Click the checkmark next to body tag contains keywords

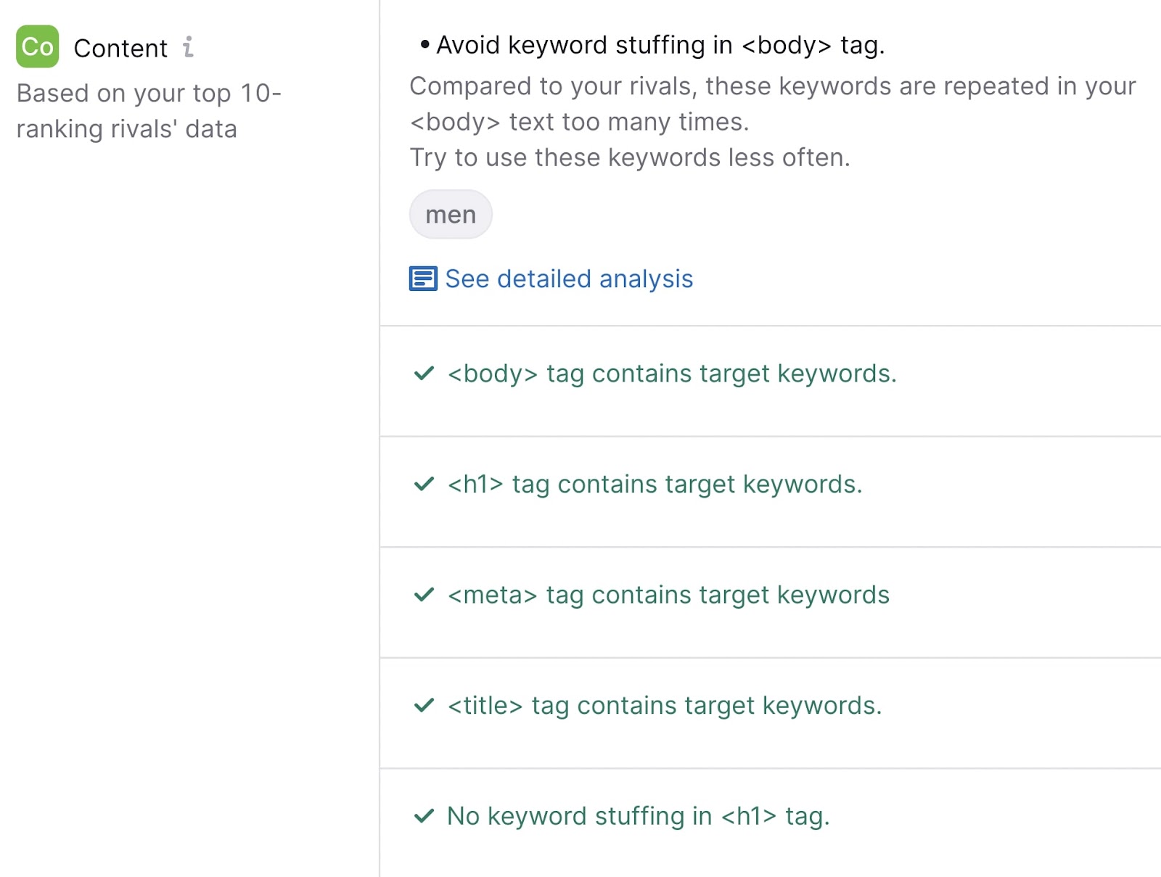pyautogui.click(x=424, y=374)
